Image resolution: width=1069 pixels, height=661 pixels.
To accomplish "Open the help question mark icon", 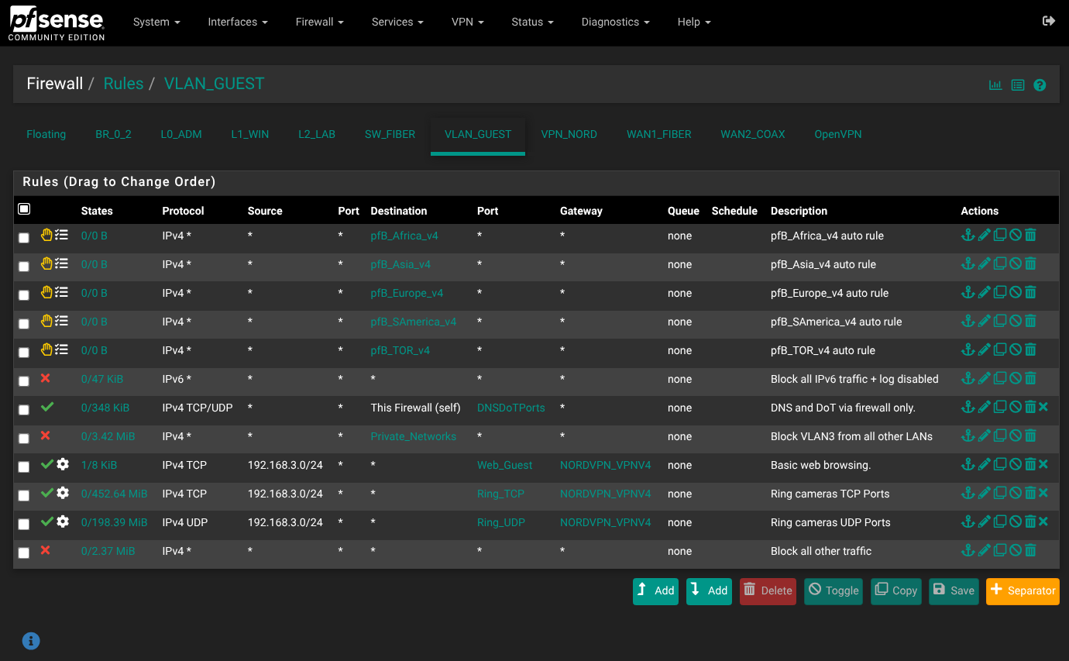I will click(x=1040, y=85).
